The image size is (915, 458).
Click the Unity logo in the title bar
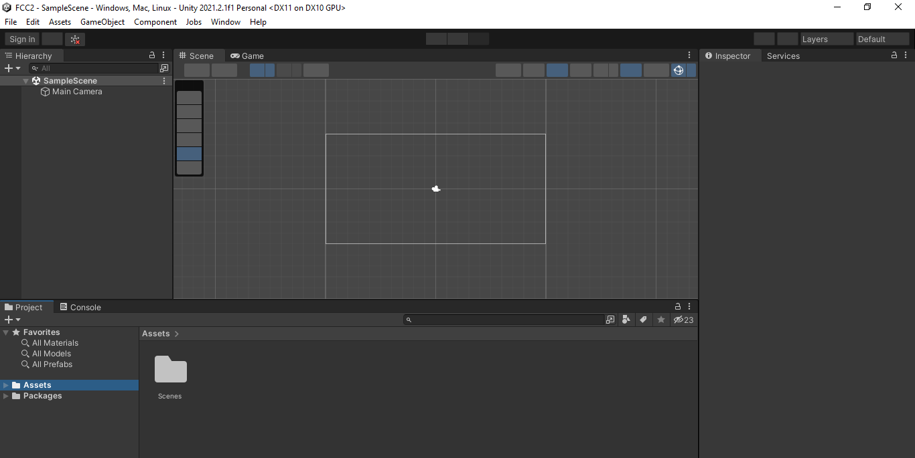[x=7, y=7]
